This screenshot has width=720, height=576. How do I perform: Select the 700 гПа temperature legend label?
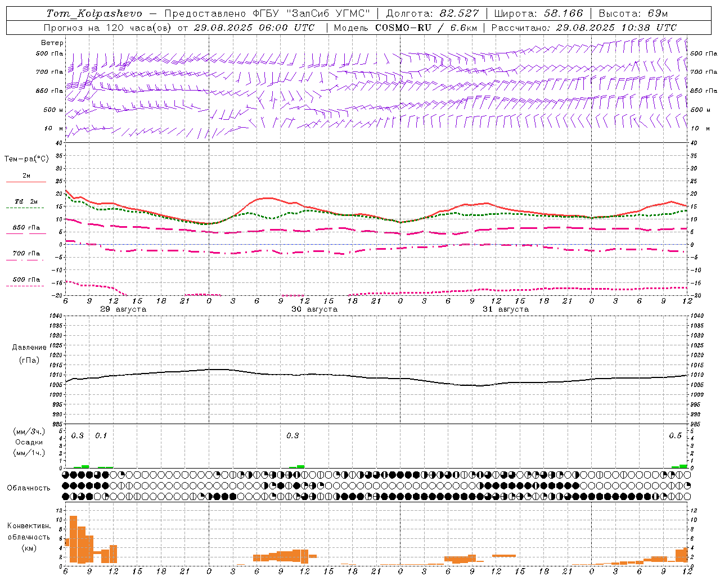coord(26,253)
